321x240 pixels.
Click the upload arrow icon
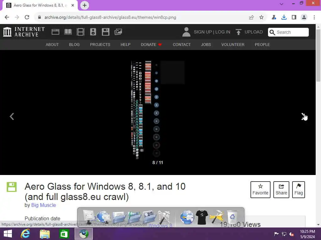pos(238,32)
